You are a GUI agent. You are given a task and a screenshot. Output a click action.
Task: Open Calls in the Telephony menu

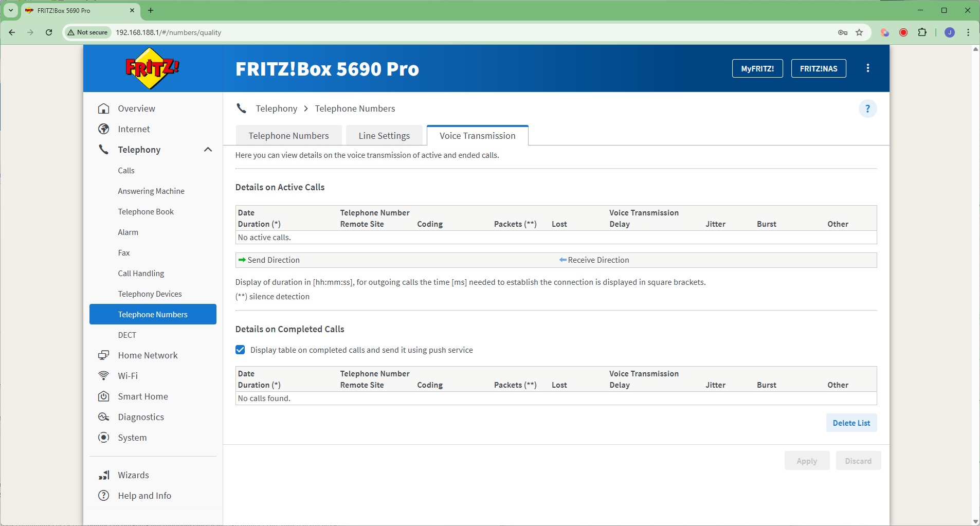(x=126, y=171)
